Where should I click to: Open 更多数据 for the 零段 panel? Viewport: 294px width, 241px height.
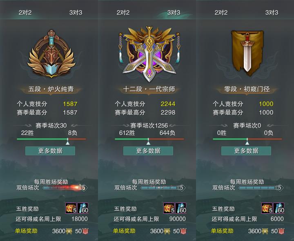(x=246, y=151)
